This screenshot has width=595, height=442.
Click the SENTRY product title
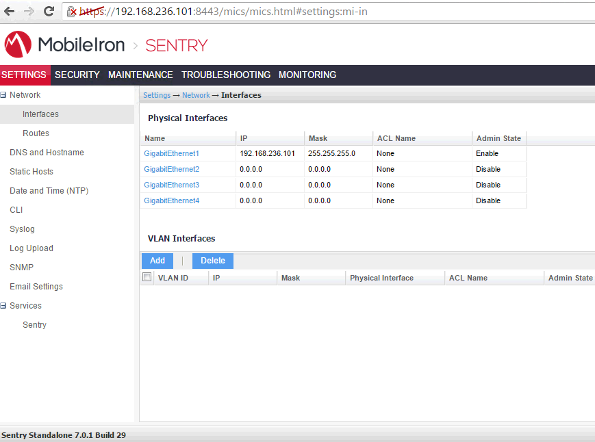tap(177, 45)
